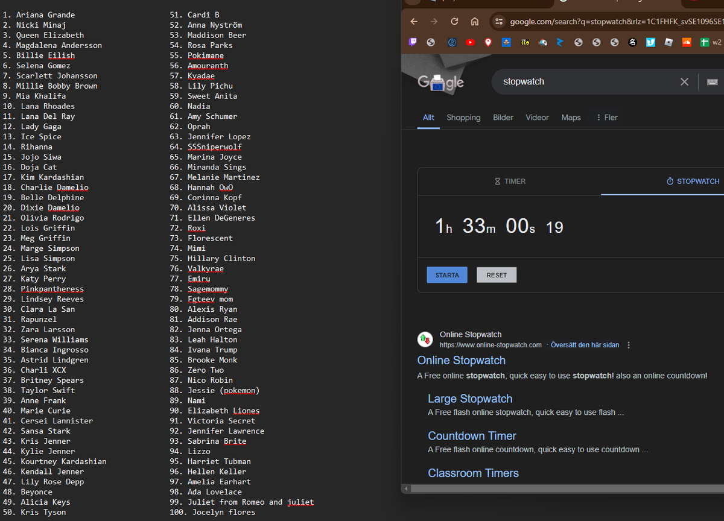
Task: Click '3. Queen Elizabeth' in the list
Action: [43, 36]
